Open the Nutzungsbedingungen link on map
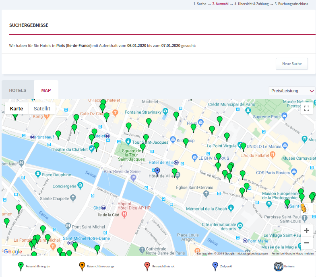The width and height of the screenshot is (316, 277). point(252,253)
